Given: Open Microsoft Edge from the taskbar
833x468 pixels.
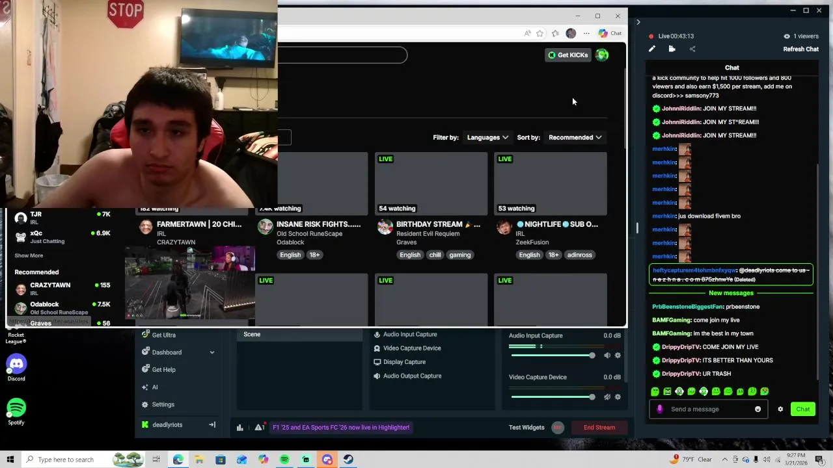Looking at the screenshot, I should tap(178, 460).
